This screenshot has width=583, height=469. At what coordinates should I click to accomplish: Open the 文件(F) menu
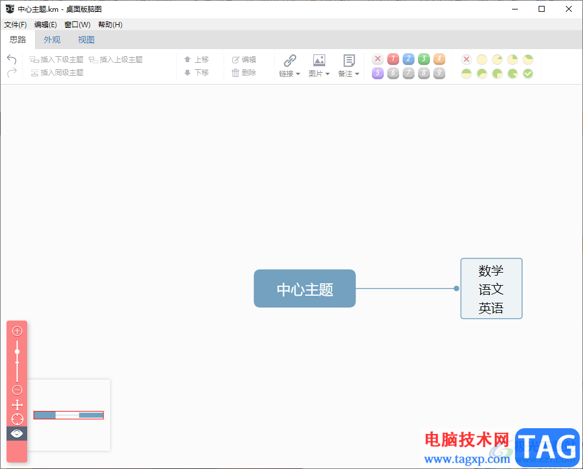[15, 25]
